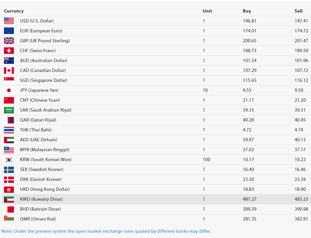
Task: Click the Canadian maple leaf flag icon
Action: 9,70
